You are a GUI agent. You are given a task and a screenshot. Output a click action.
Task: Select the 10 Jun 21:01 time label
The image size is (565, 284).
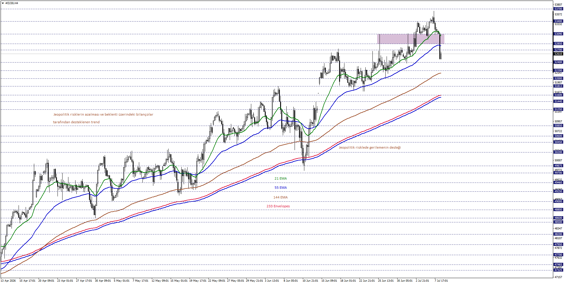click(x=310, y=281)
